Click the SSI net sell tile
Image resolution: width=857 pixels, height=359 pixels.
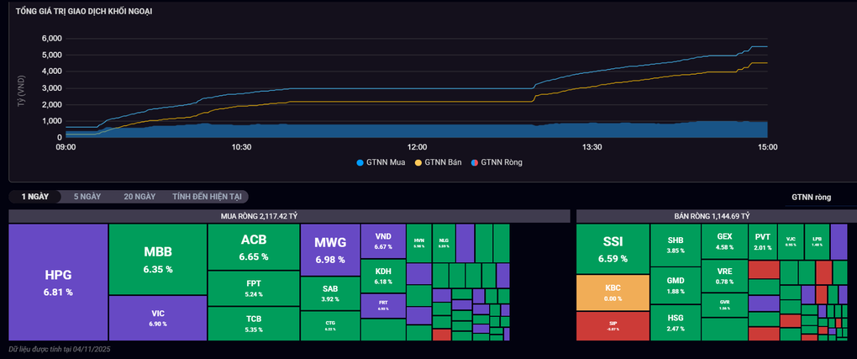pos(613,249)
